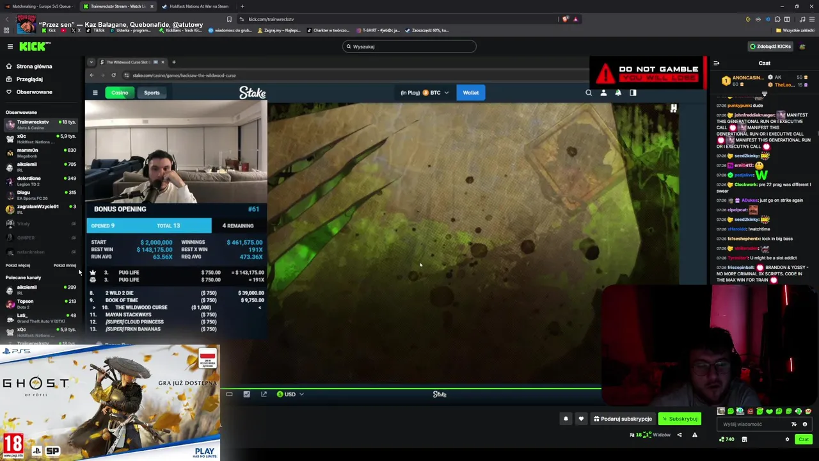Open Przeglądaj in sidebar
Viewport: 819px width, 461px height.
point(29,79)
